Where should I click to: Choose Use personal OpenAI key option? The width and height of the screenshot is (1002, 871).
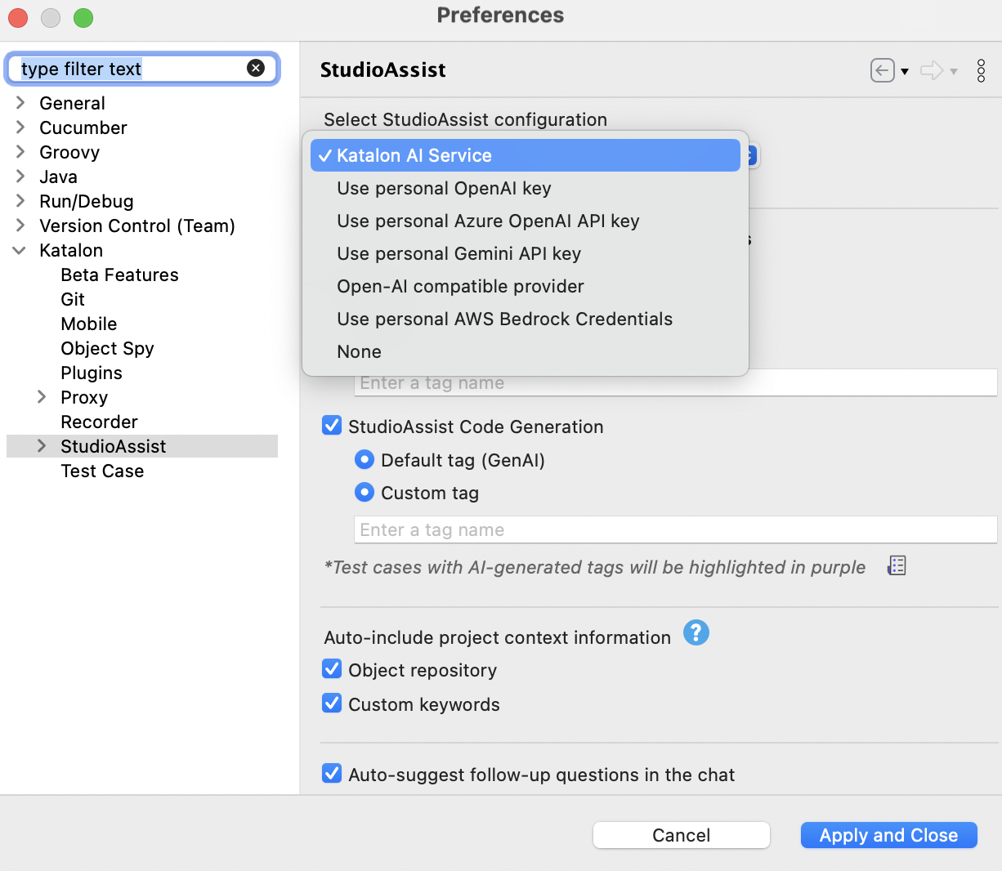pos(444,189)
